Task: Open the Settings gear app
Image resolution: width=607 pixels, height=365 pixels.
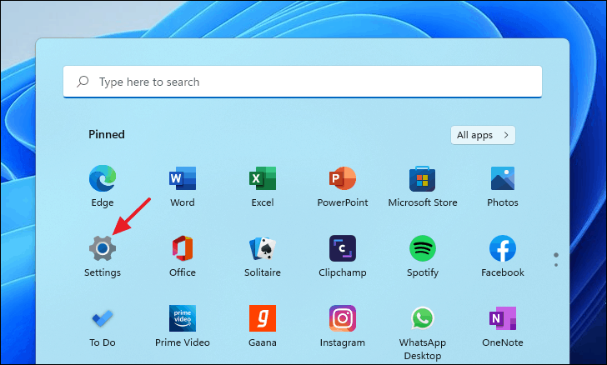Action: coord(103,248)
